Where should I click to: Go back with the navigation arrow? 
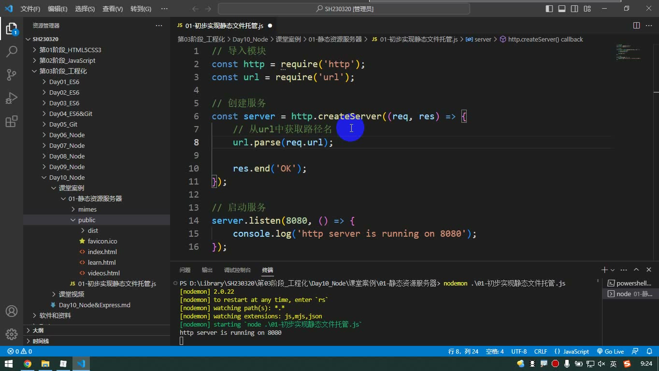(x=195, y=9)
